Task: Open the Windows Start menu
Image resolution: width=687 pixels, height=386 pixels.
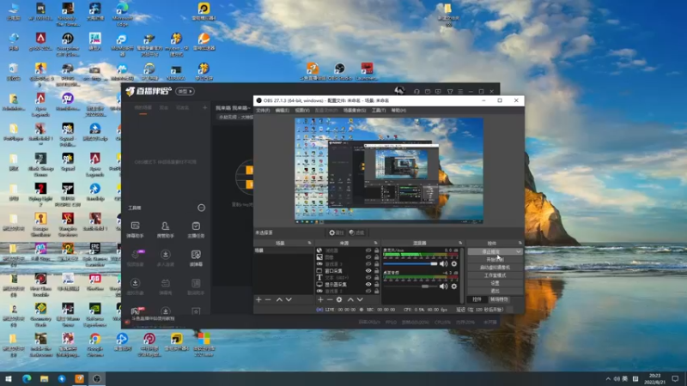Action: coord(9,378)
